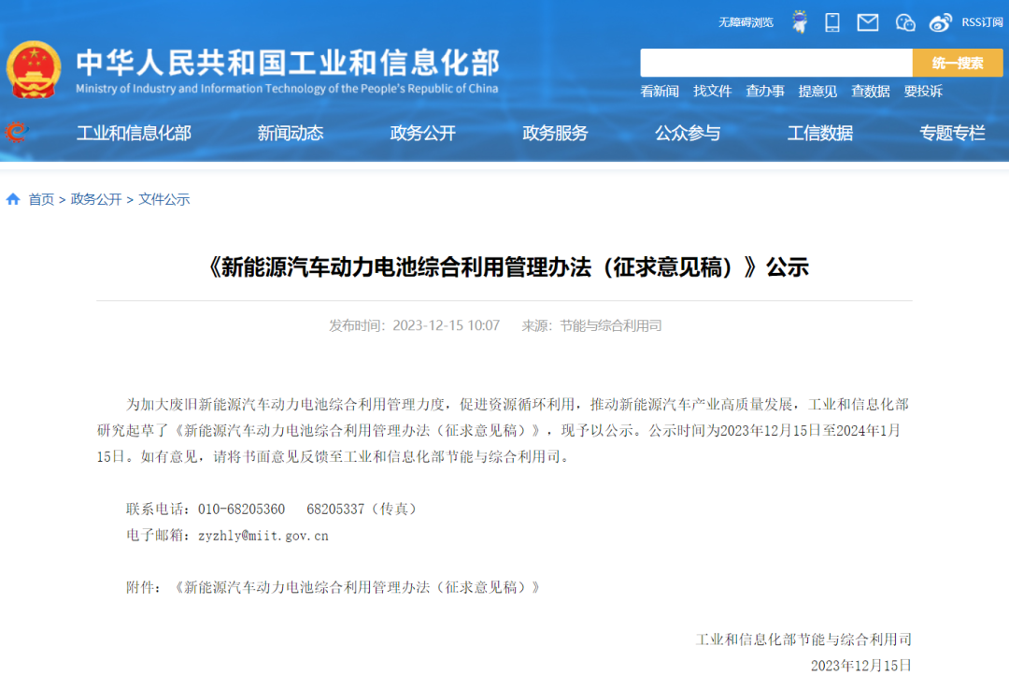Click the closing date 2023年12月15日
The height and width of the screenshot is (675, 1009).
click(x=861, y=666)
